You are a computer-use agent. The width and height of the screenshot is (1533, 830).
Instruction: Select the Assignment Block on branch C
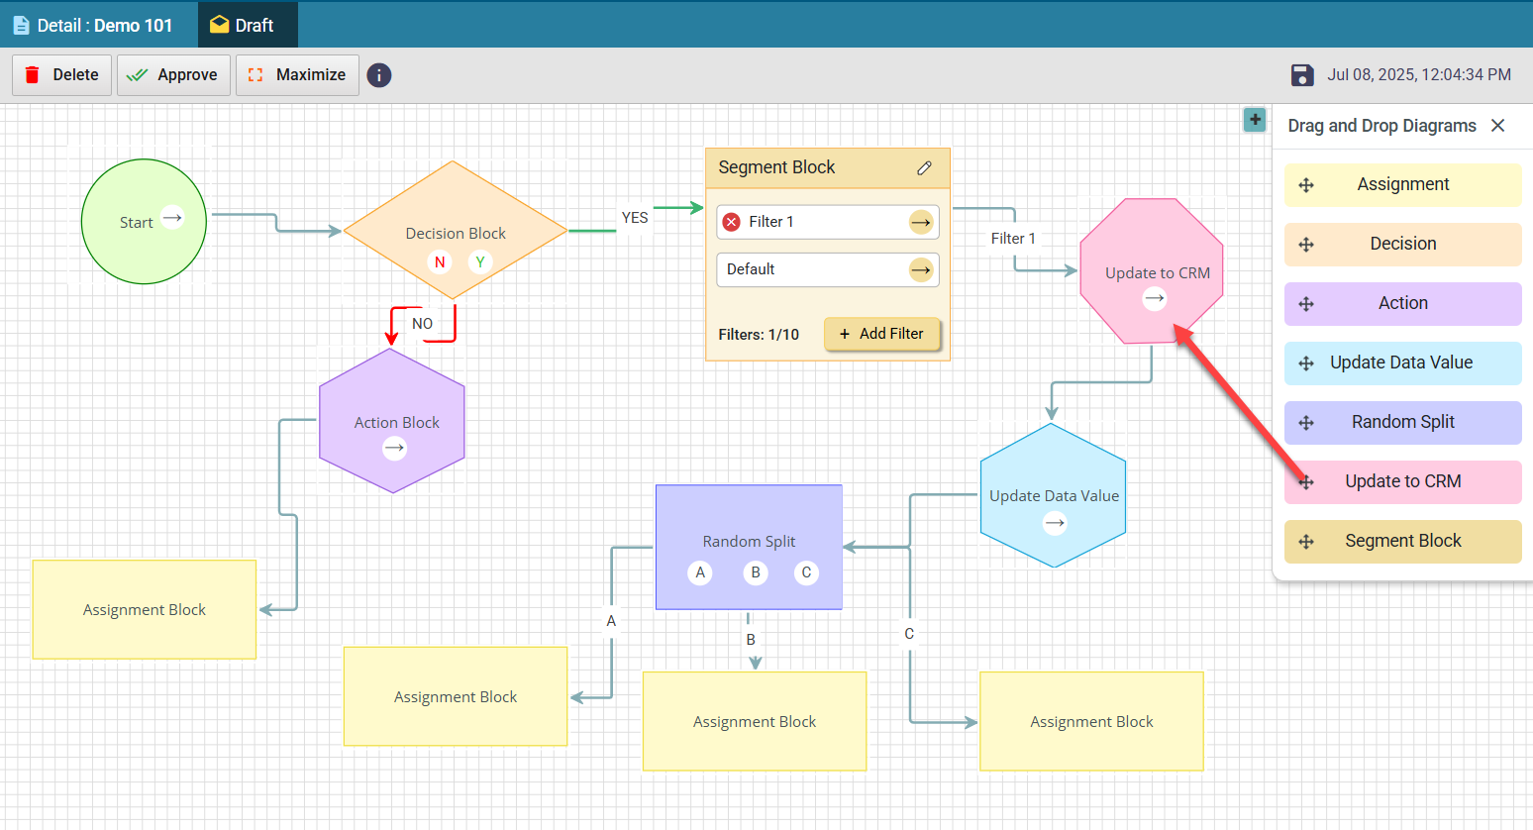1091,721
